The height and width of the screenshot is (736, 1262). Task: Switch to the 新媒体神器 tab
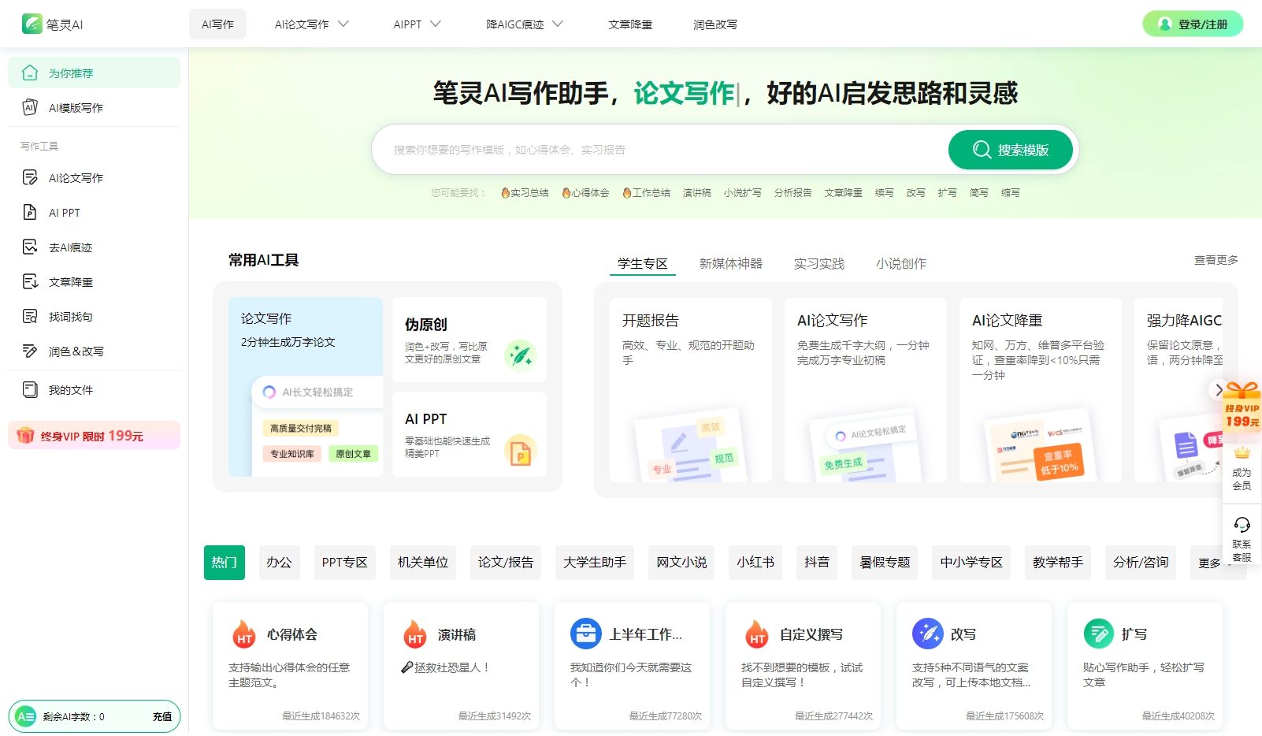(x=730, y=263)
